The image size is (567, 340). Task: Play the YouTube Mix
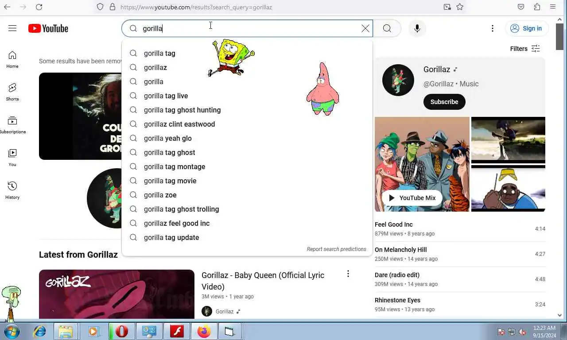(412, 198)
